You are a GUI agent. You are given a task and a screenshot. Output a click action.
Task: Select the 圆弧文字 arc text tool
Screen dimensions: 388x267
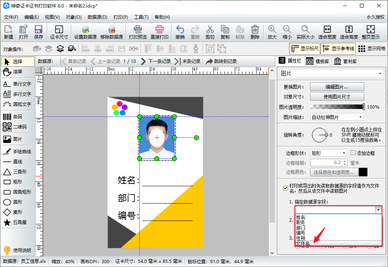[18, 104]
